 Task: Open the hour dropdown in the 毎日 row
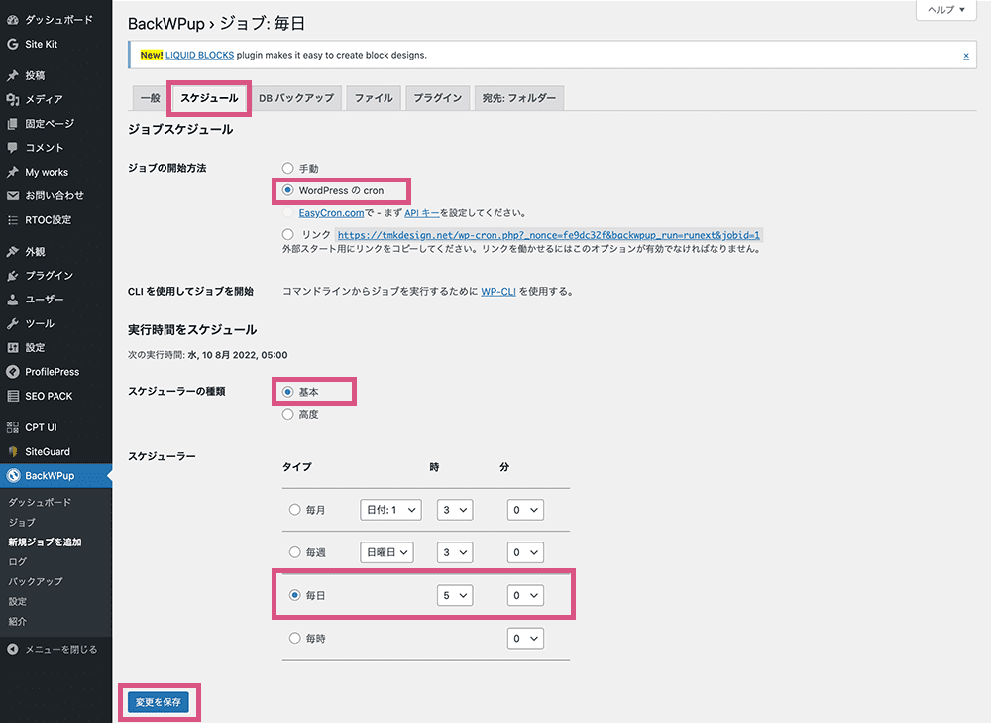[x=454, y=595]
